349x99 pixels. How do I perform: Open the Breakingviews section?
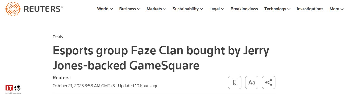(x=244, y=9)
